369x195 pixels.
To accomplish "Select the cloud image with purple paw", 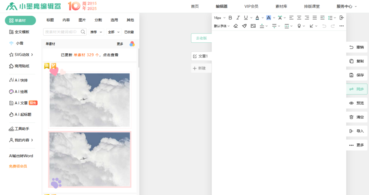I will pyautogui.click(x=90, y=160).
